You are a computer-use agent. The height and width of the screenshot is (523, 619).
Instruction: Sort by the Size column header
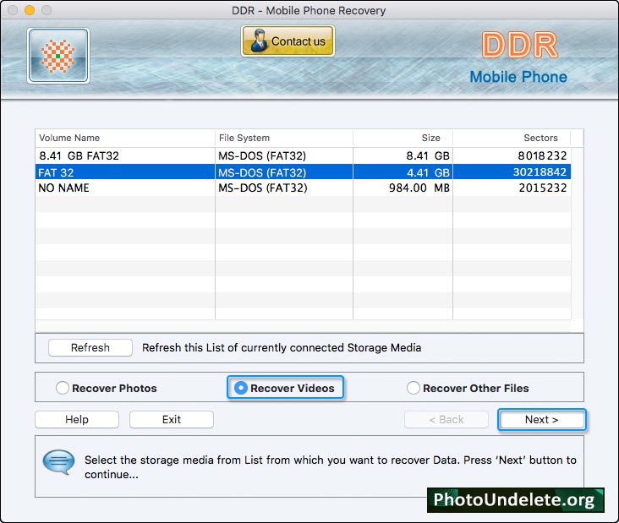(x=403, y=138)
